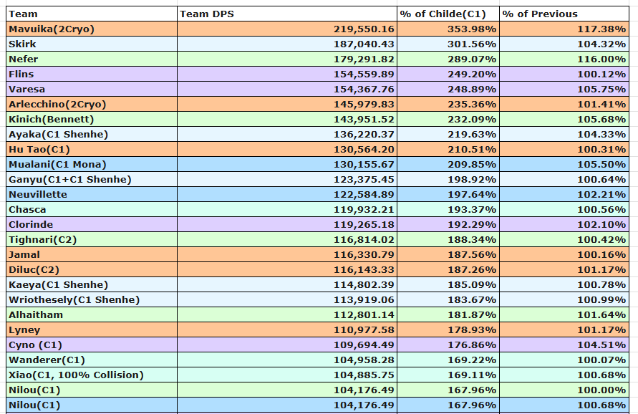Viewport: 638px width, 414px height.
Task: Select the 183.67% percentage cell
Action: coord(448,300)
